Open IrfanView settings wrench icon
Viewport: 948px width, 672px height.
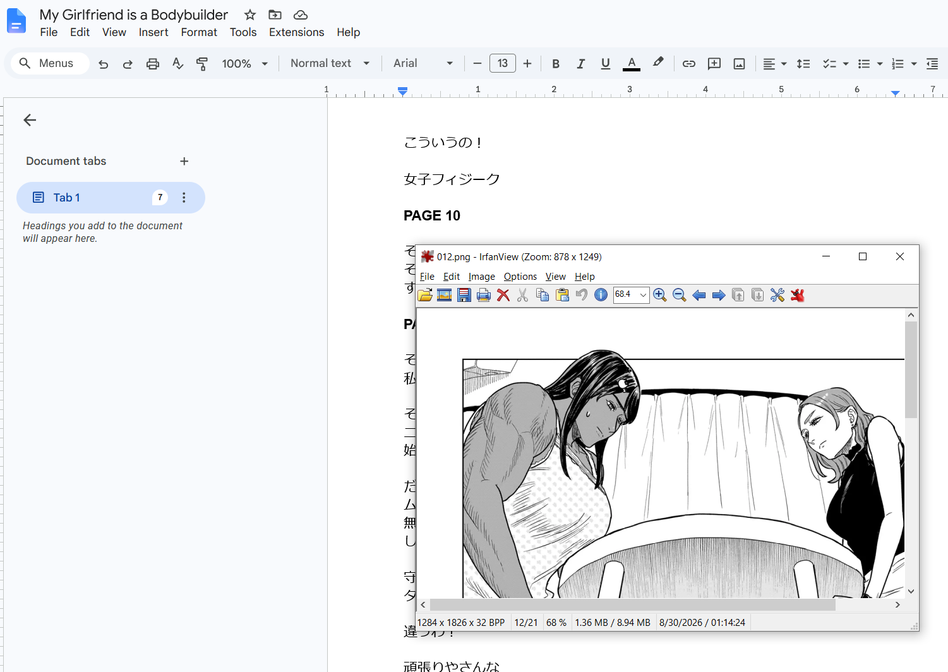[777, 295]
